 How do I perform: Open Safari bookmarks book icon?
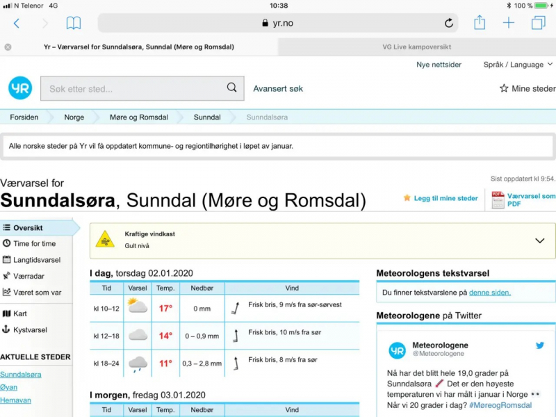73,23
